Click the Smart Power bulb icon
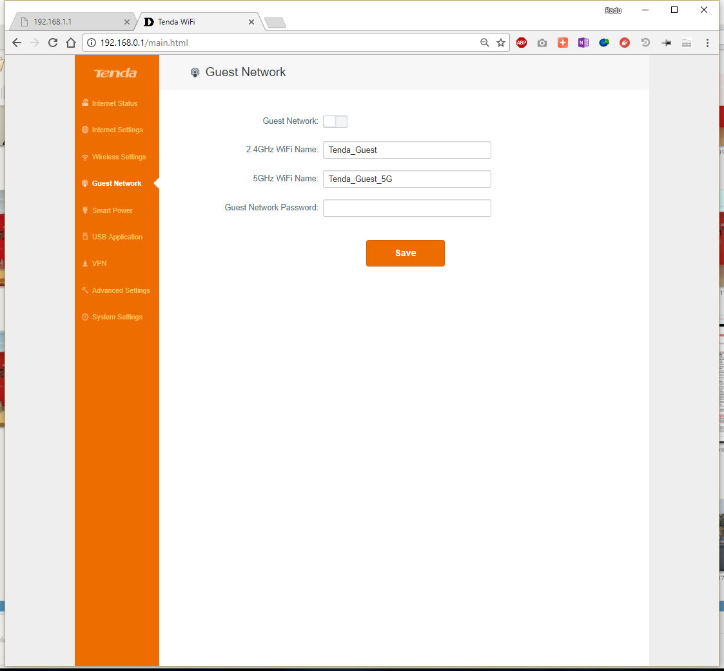724x671 pixels. [85, 210]
